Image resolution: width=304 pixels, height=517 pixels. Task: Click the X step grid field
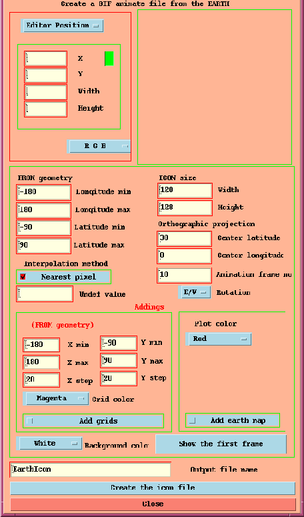click(x=41, y=380)
